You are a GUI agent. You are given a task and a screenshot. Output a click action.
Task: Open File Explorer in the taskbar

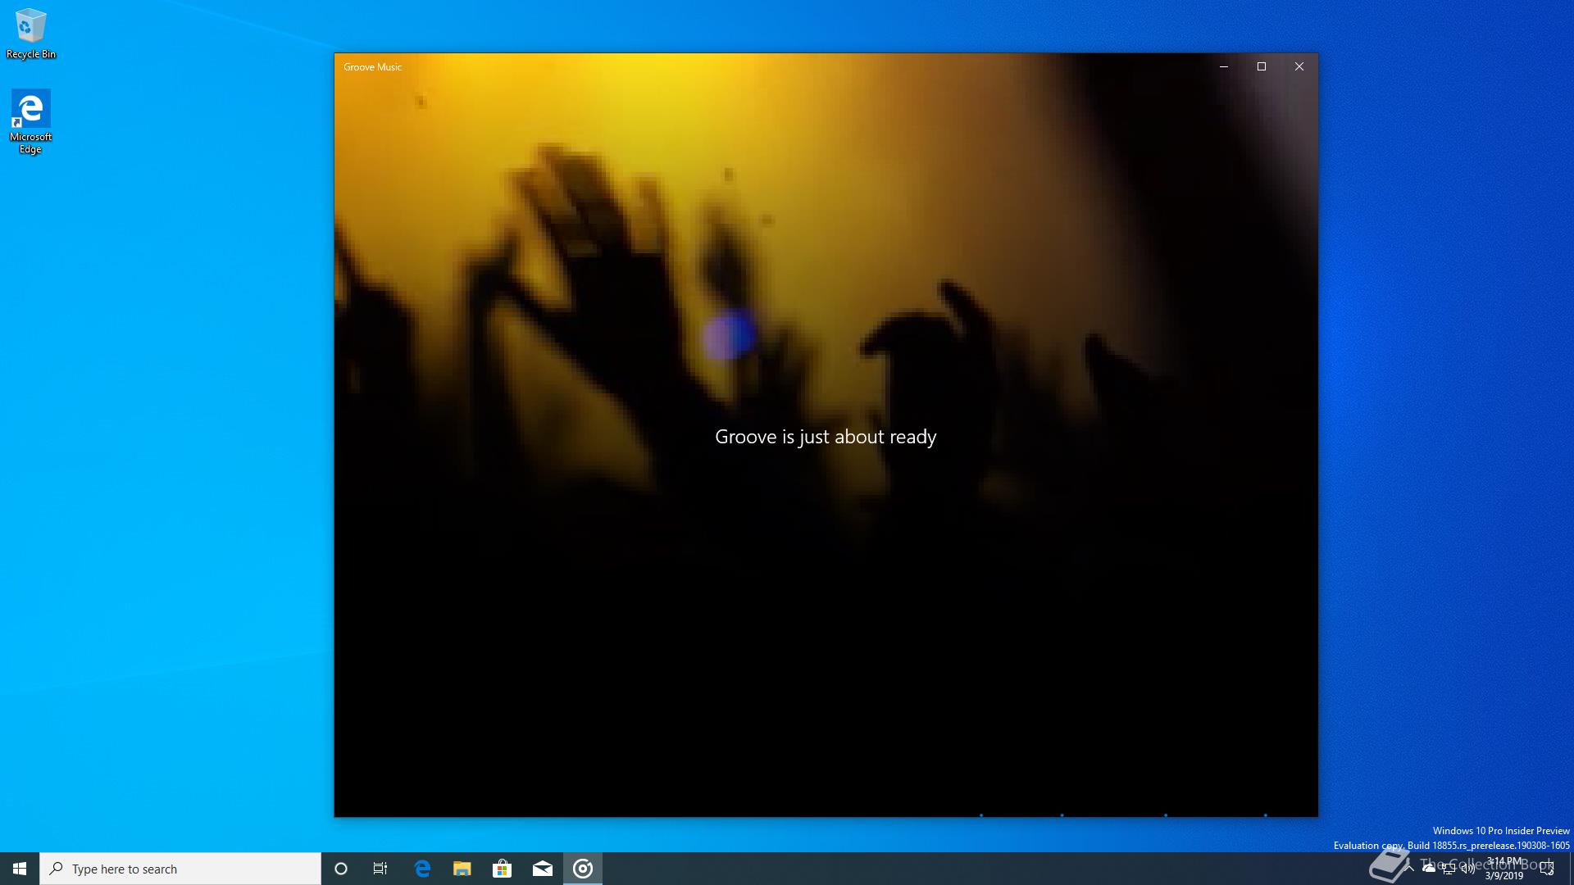[x=462, y=869]
